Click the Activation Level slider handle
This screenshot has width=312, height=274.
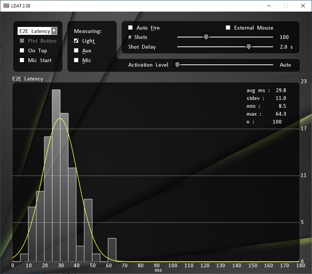(177, 65)
